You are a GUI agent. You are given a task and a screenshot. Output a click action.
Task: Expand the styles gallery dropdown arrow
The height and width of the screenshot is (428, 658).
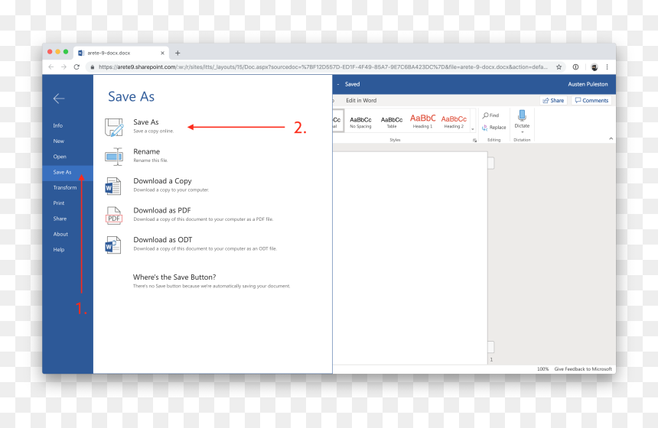coord(473,129)
